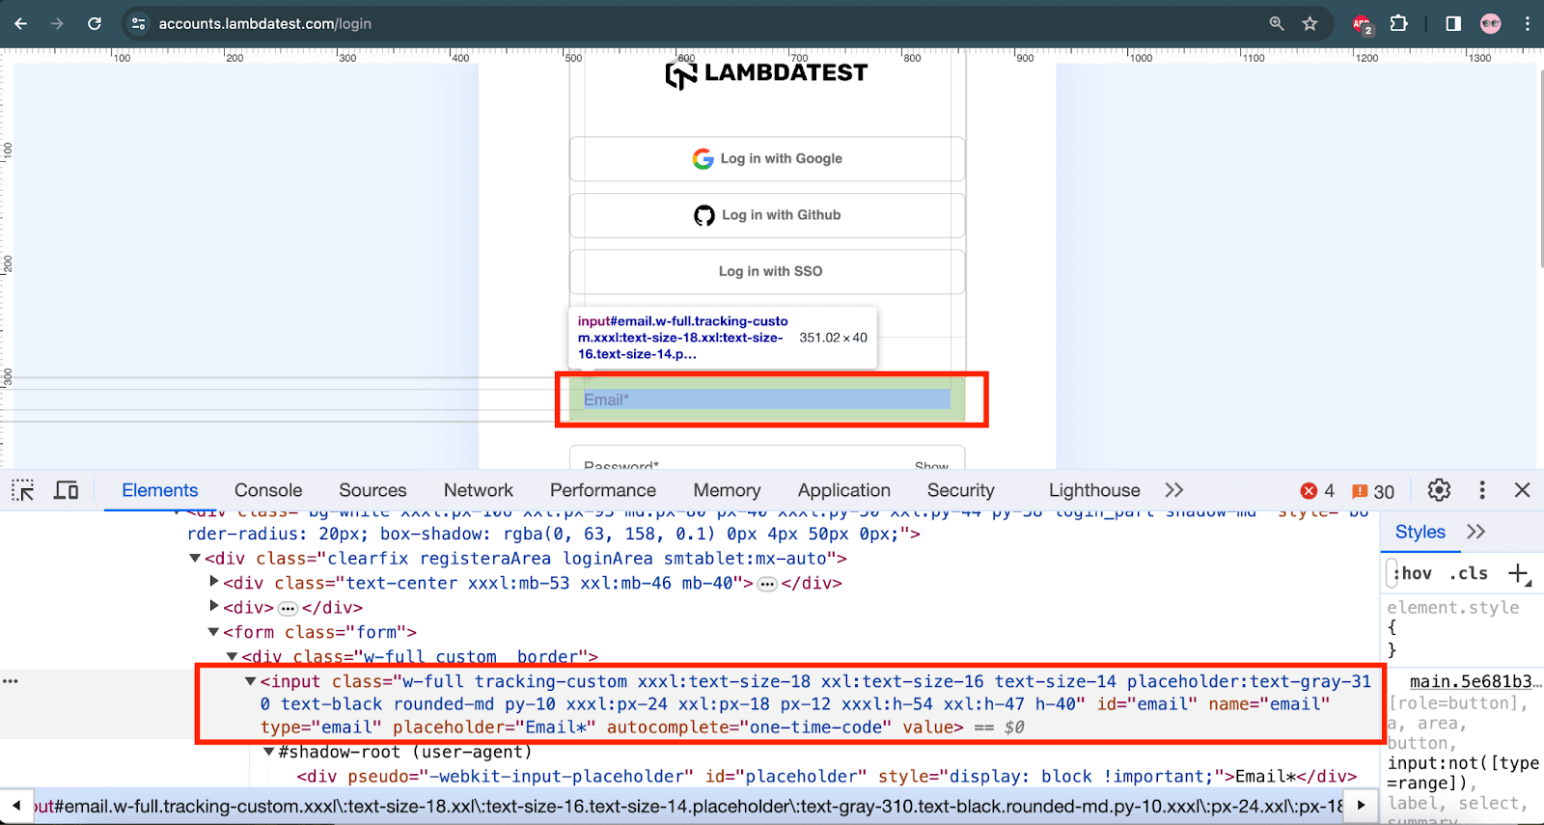1544x825 pixels.
Task: Expand ellipsis in the text-center div node
Action: (767, 584)
